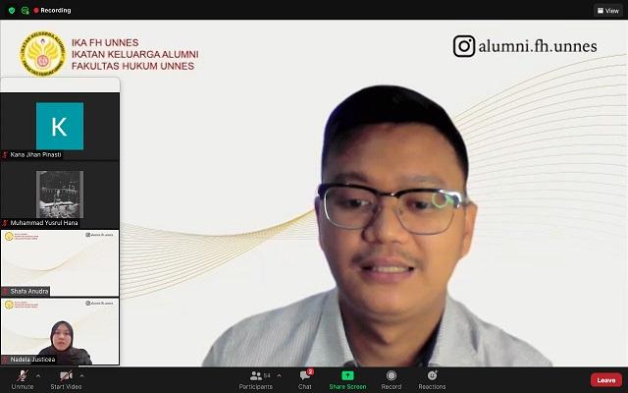Open the Chat panel

[305, 376]
